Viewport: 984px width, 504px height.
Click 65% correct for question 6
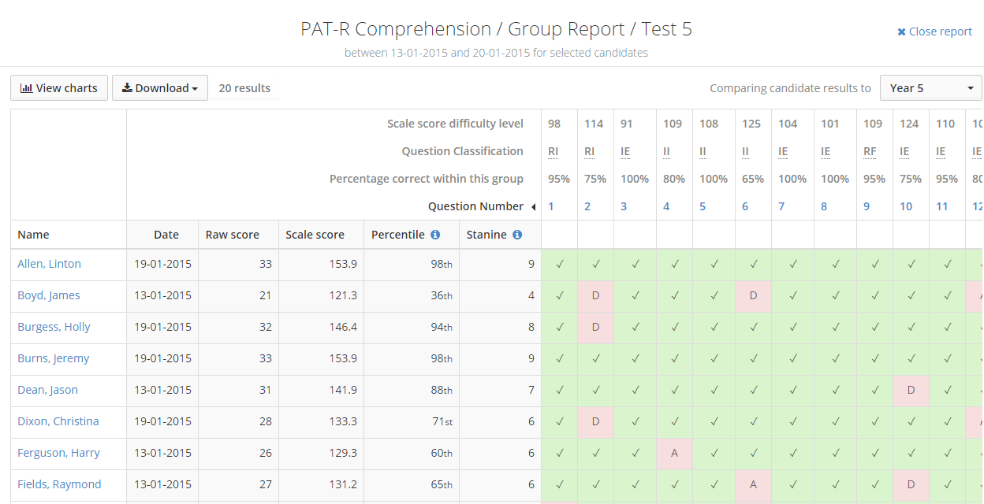coord(753,179)
